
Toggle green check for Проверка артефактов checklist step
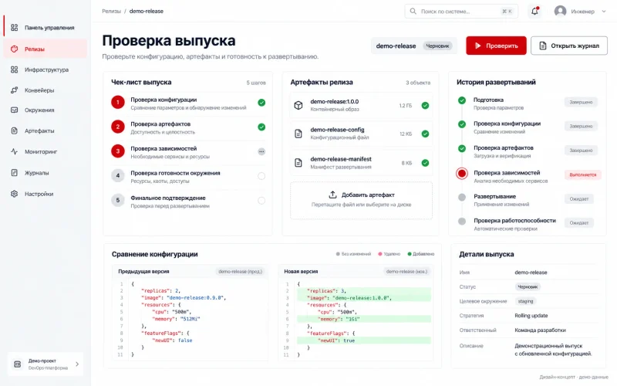[x=261, y=127]
